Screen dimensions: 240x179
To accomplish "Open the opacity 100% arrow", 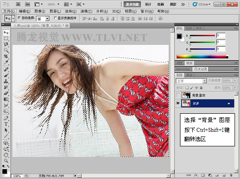I will [x=235, y=80].
